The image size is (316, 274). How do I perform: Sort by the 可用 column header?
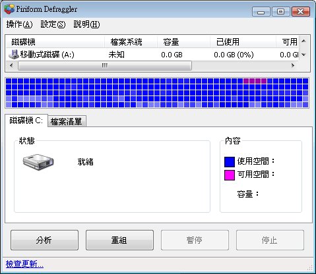coord(288,41)
